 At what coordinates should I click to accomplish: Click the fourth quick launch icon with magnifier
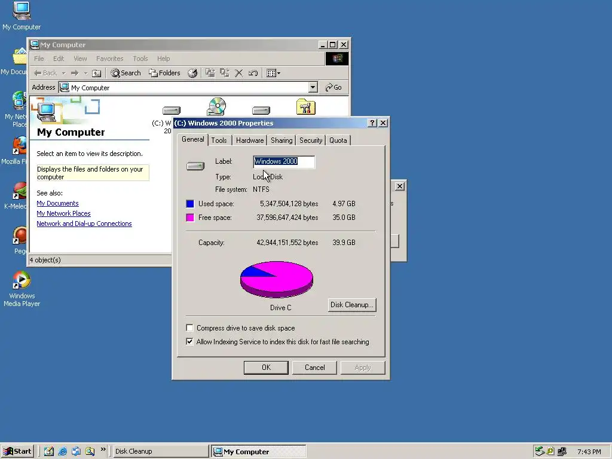[x=90, y=451]
